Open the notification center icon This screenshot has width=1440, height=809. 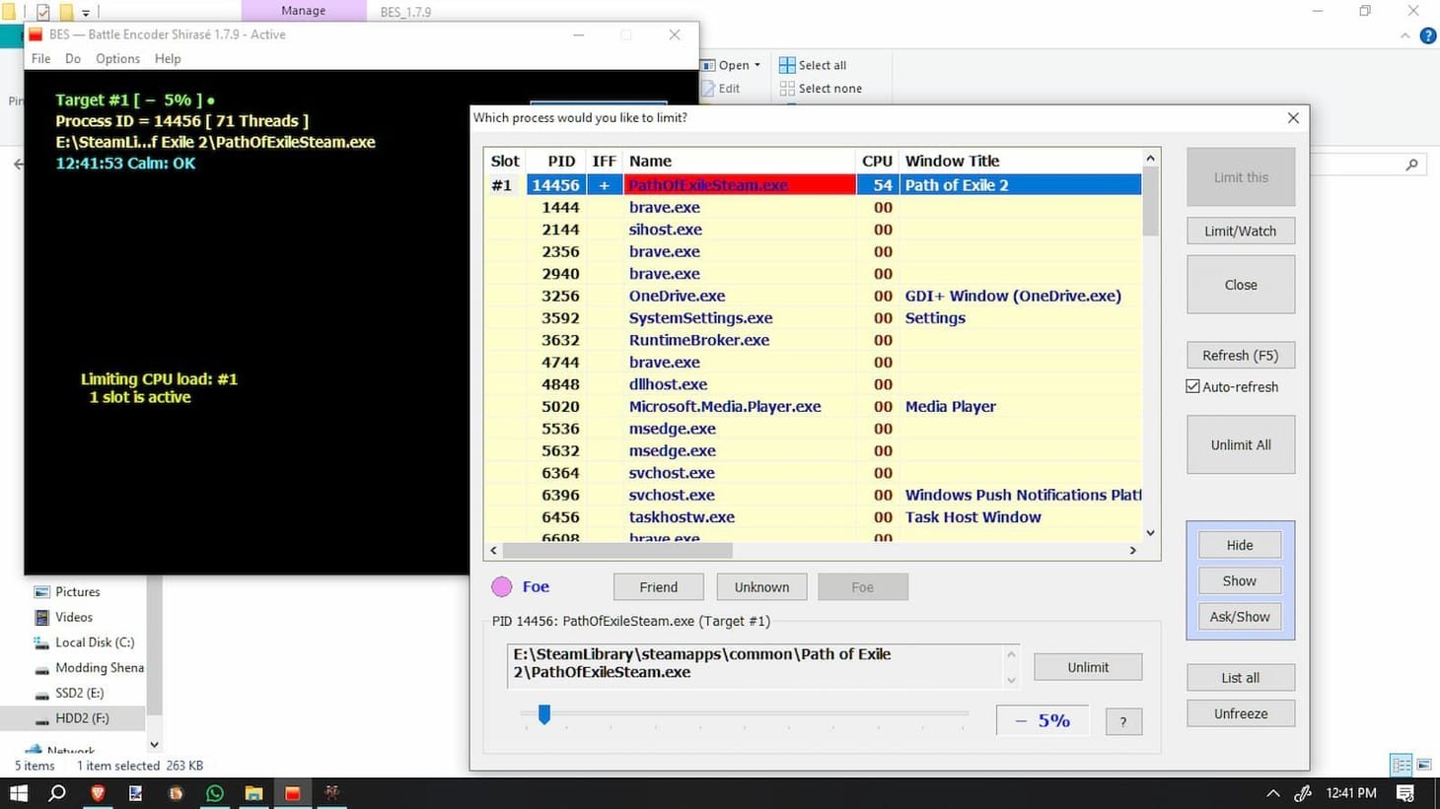tap(1405, 792)
